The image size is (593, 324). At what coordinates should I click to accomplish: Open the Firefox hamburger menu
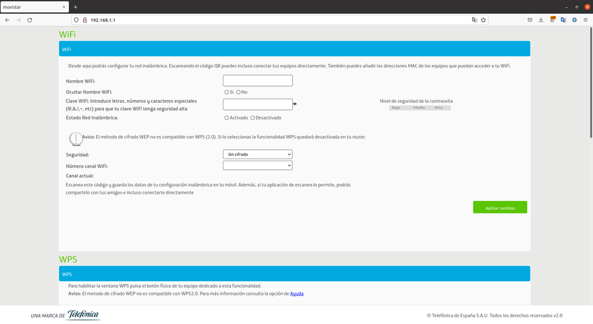point(585,20)
